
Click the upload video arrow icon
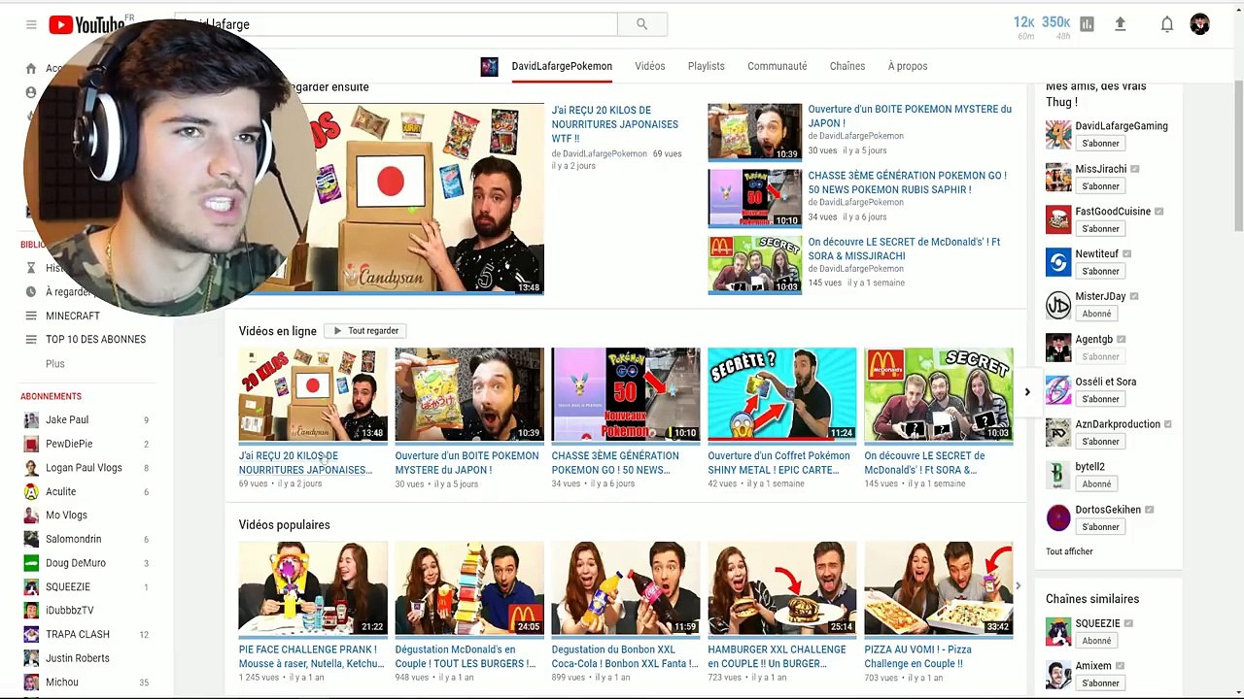click(x=1120, y=24)
